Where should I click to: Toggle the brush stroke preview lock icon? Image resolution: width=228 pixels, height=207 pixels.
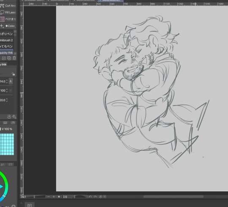pyautogui.click(x=14, y=74)
